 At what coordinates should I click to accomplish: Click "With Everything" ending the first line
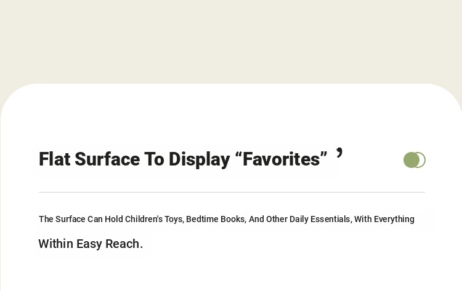(384, 220)
